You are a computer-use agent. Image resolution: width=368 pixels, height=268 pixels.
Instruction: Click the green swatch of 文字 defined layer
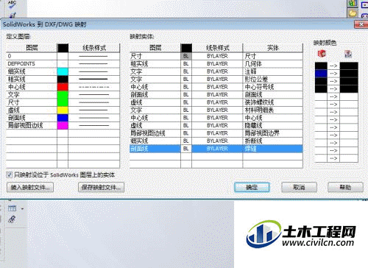point(63,94)
